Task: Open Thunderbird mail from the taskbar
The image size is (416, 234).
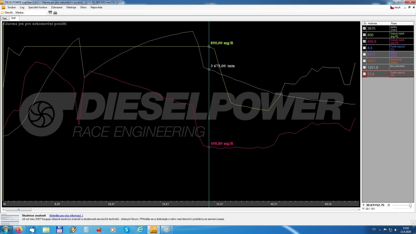Action: coord(33,229)
